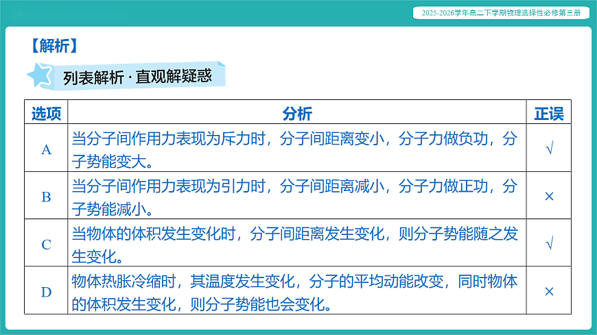Click the blue star icon beside the banner
Screen dimensions: 597x335
[x=40, y=75]
